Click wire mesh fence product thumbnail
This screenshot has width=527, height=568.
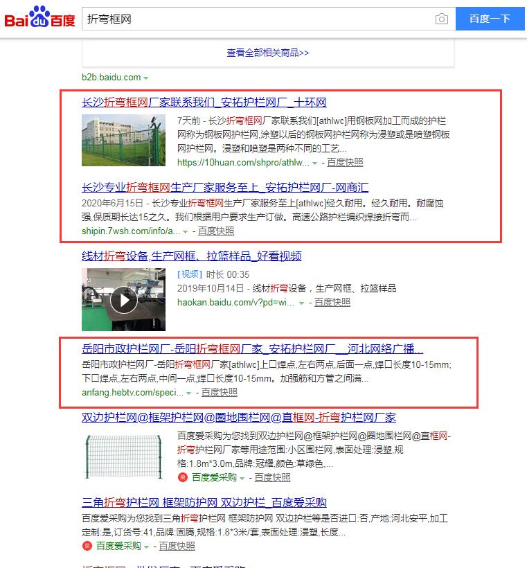123,456
